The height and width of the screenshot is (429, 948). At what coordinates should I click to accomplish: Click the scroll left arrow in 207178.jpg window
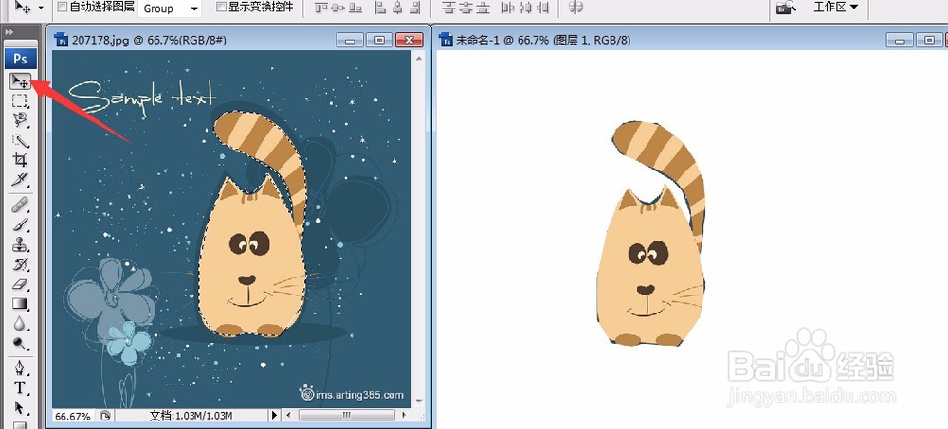point(288,416)
